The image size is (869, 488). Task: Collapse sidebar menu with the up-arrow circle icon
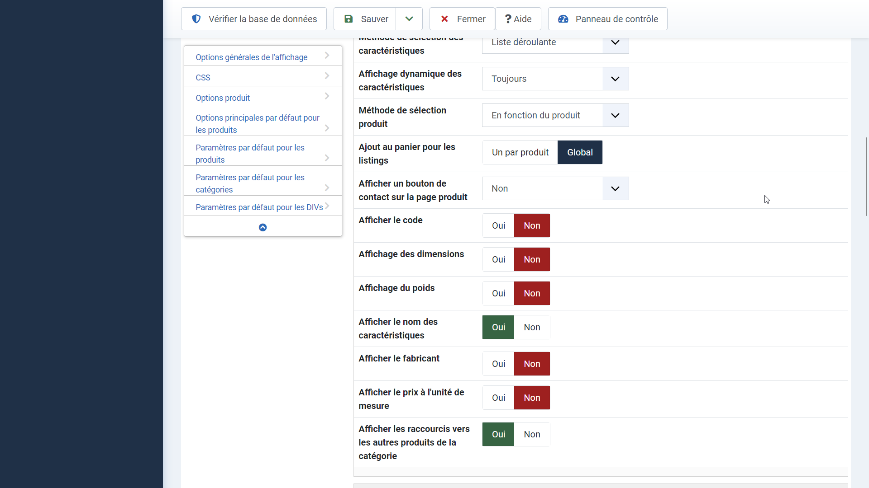tap(263, 227)
